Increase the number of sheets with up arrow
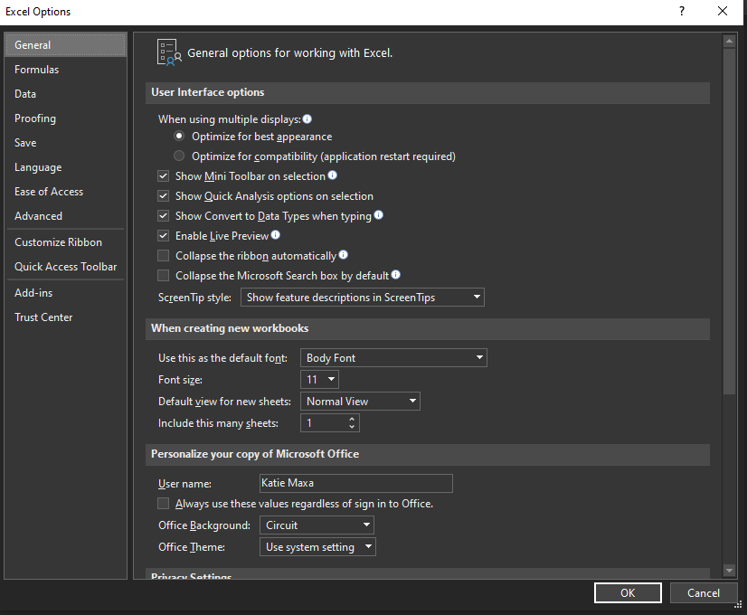Screen dimensions: 747x615 (x=352, y=420)
